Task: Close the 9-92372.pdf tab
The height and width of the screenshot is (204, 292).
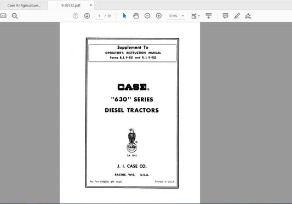Action: [91, 5]
